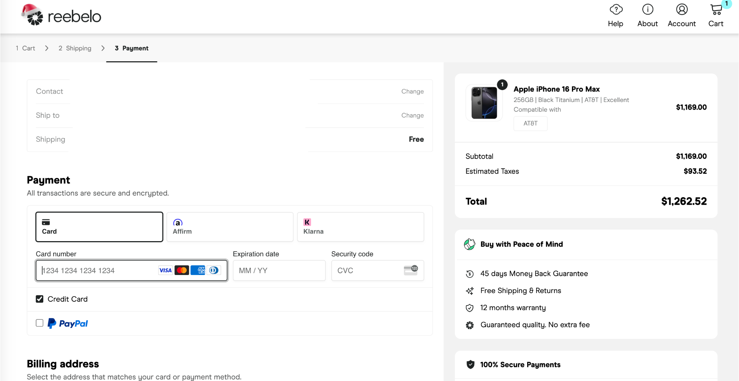This screenshot has height=381, width=739.
Task: Click the Payment step tab
Action: (x=132, y=48)
